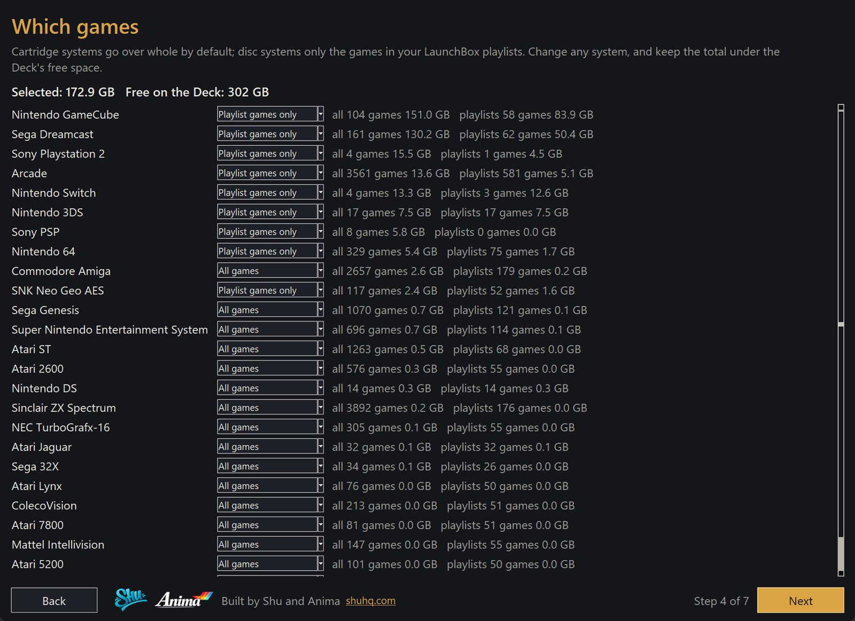855x621 pixels.
Task: Open the Atari Jaguar games dropdown
Action: point(270,447)
